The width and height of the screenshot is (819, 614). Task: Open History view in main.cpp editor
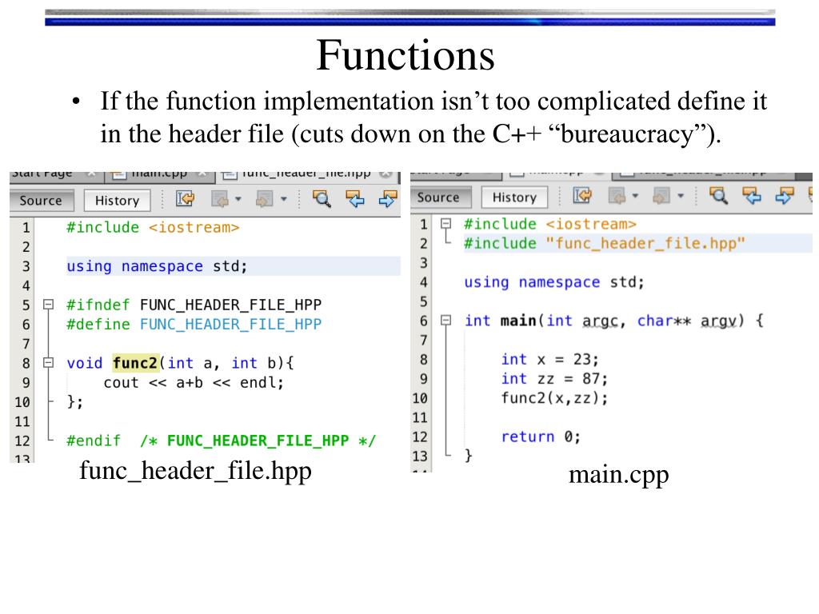(514, 197)
